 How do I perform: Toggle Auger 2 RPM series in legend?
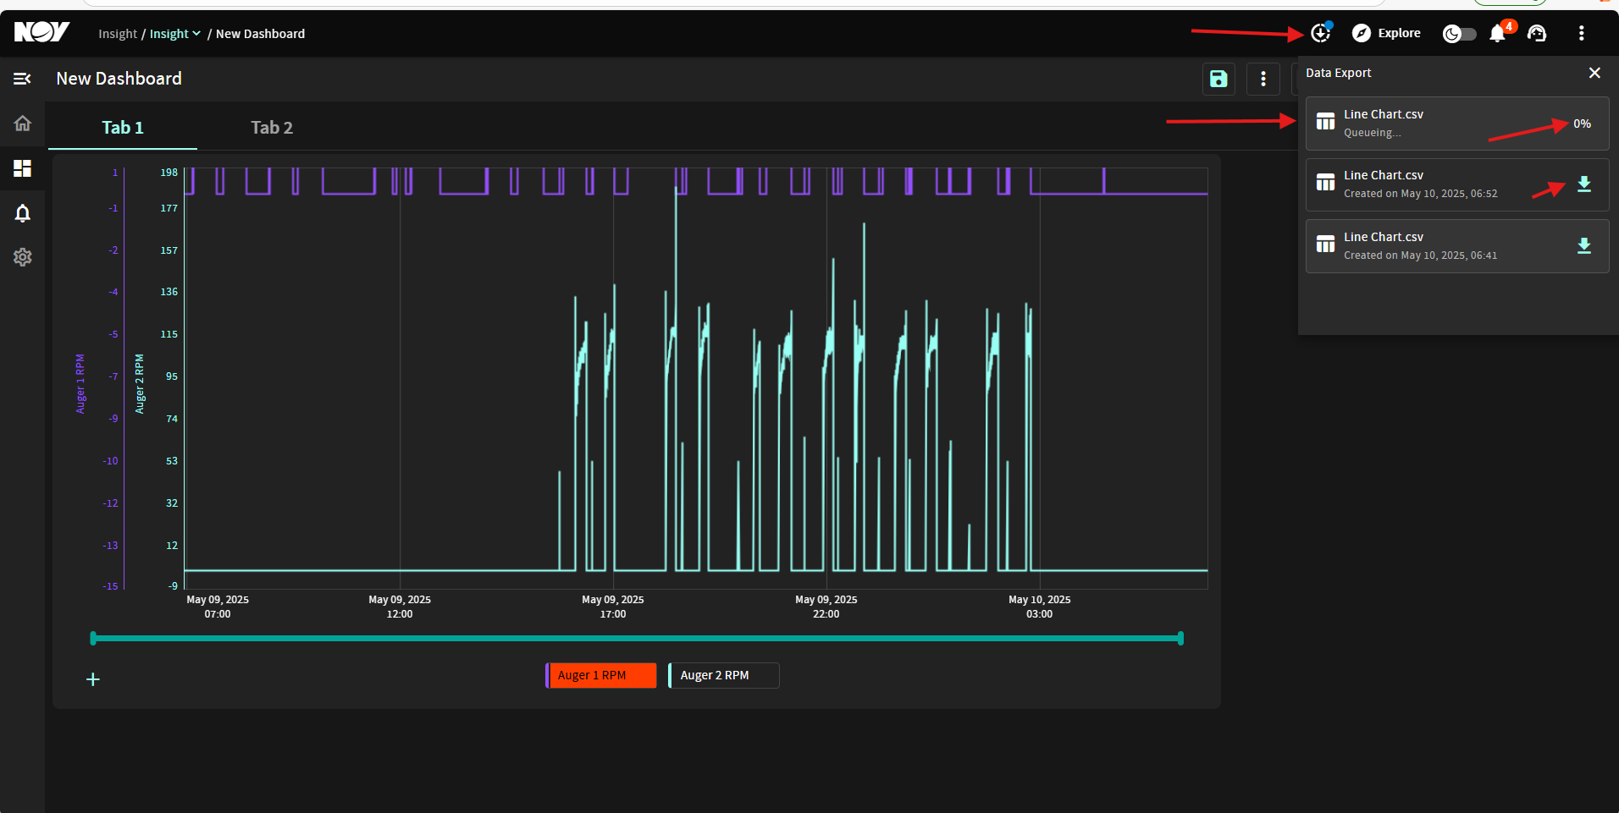(724, 675)
